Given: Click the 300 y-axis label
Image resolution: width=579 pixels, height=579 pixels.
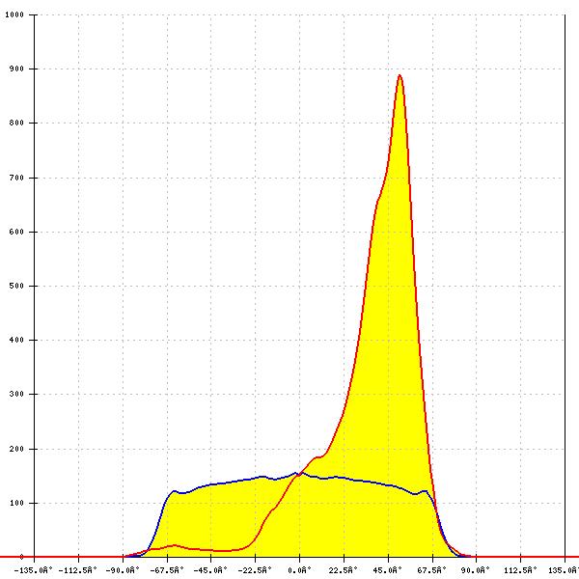Looking at the screenshot, I should (16, 394).
